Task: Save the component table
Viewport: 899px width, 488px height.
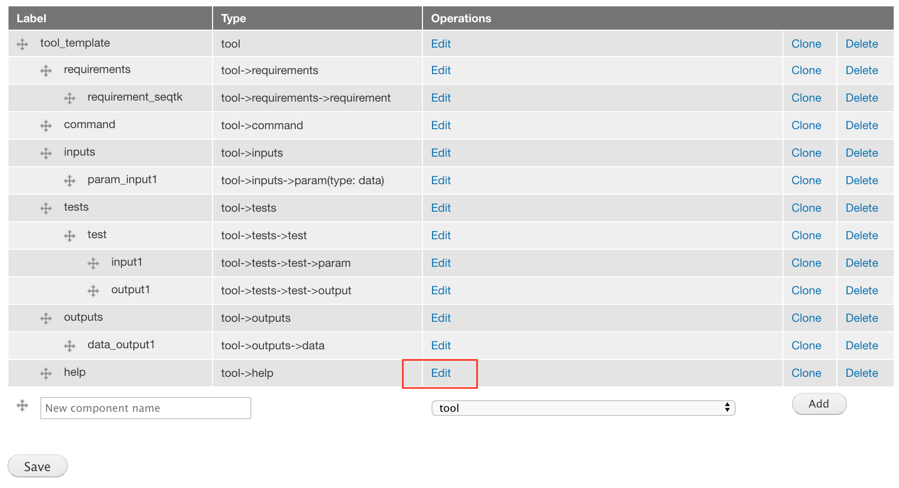Action: point(38,466)
